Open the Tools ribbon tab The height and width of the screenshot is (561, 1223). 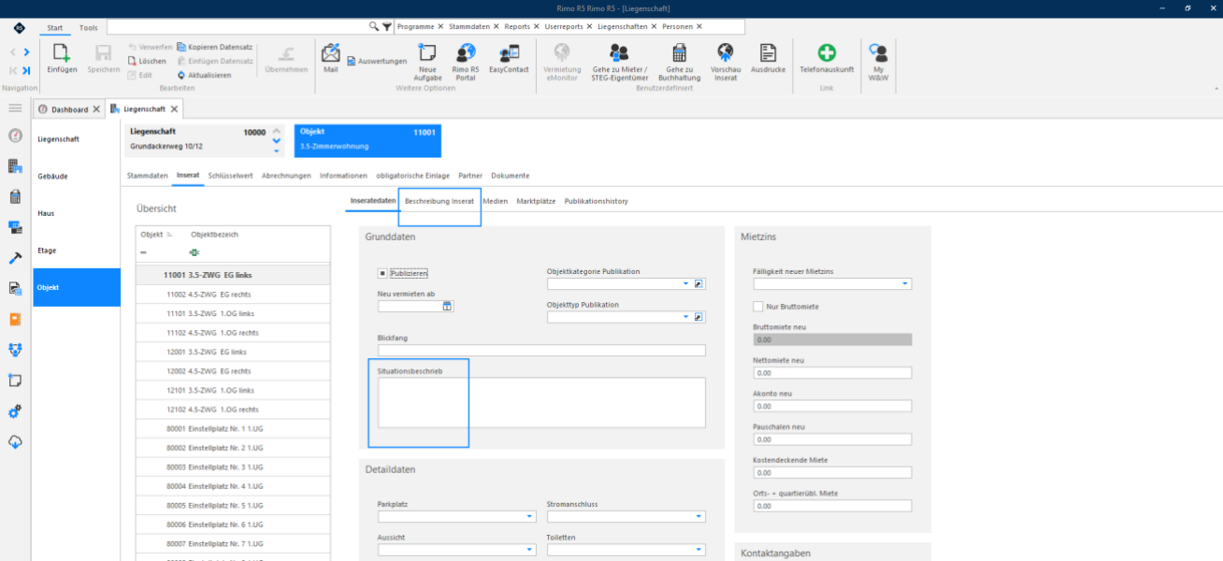click(88, 28)
